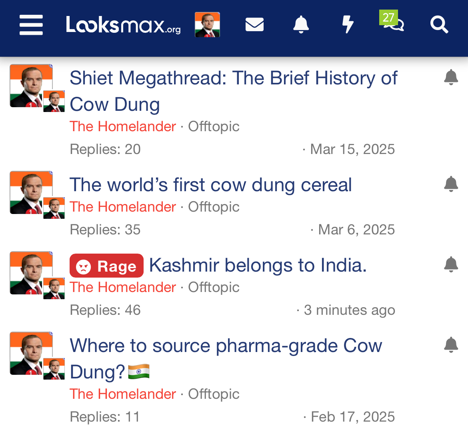Click The Homelander author under cereal thread

pyautogui.click(x=123, y=207)
